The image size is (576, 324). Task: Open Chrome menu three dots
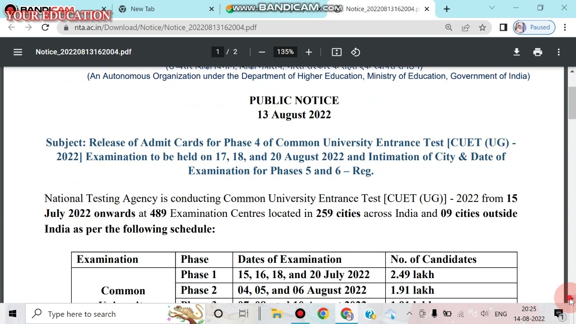pos(565,27)
